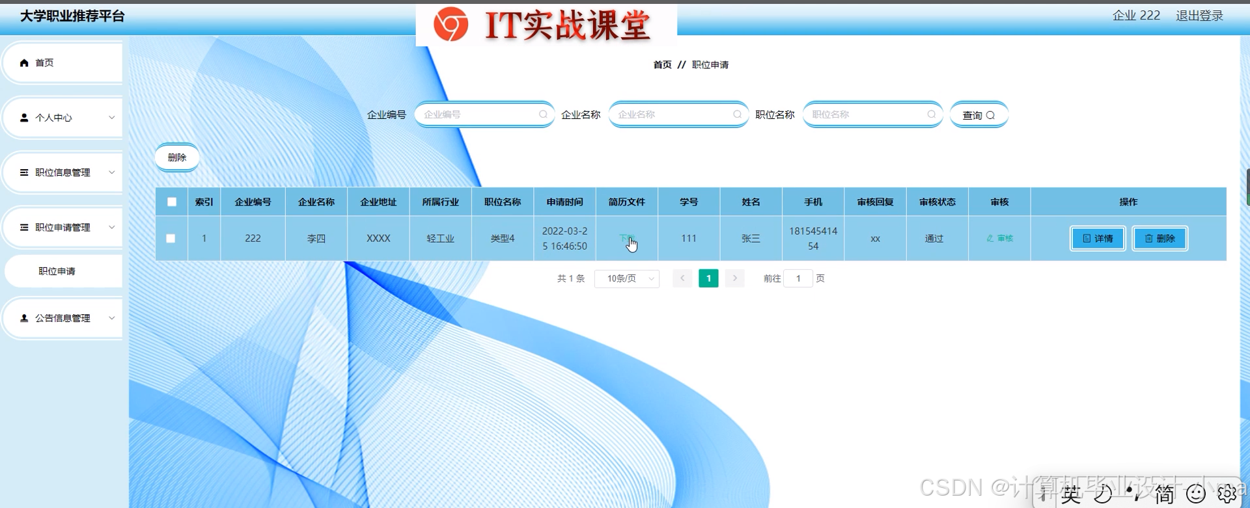This screenshot has width=1250, height=508.
Task: Click the 共 1 条 total count
Action: click(x=571, y=278)
